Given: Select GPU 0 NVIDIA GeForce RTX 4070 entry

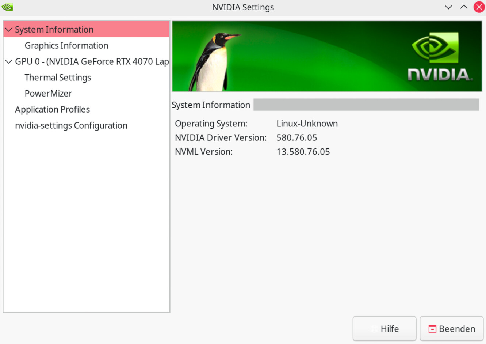Looking at the screenshot, I should tap(92, 61).
